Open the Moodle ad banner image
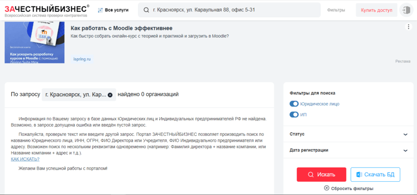Viewport: 417px width, 195px height. point(34,43)
